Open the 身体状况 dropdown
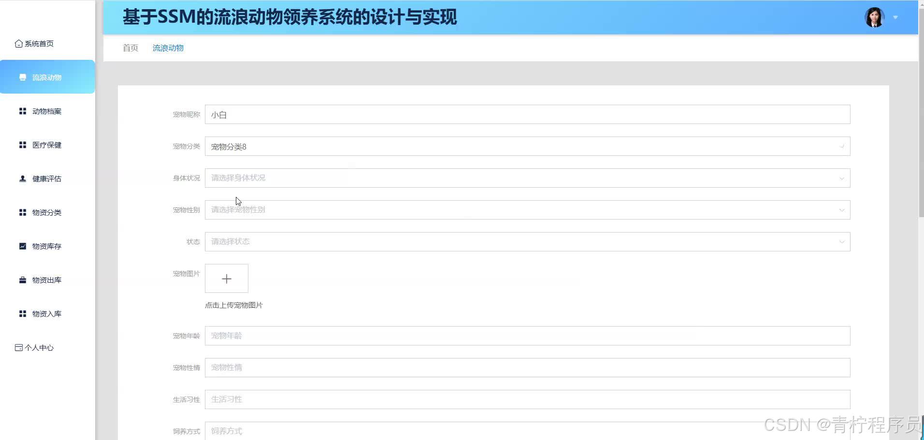 pyautogui.click(x=527, y=178)
